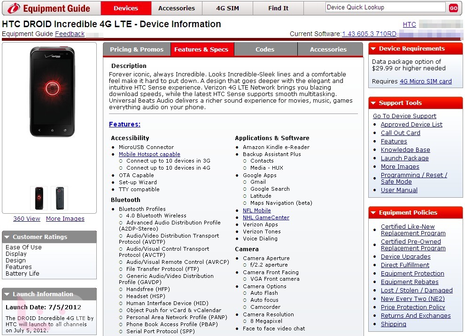The width and height of the screenshot is (465, 336).
Task: Select the front view phone thumbnail
Action: pyautogui.click(x=39, y=198)
